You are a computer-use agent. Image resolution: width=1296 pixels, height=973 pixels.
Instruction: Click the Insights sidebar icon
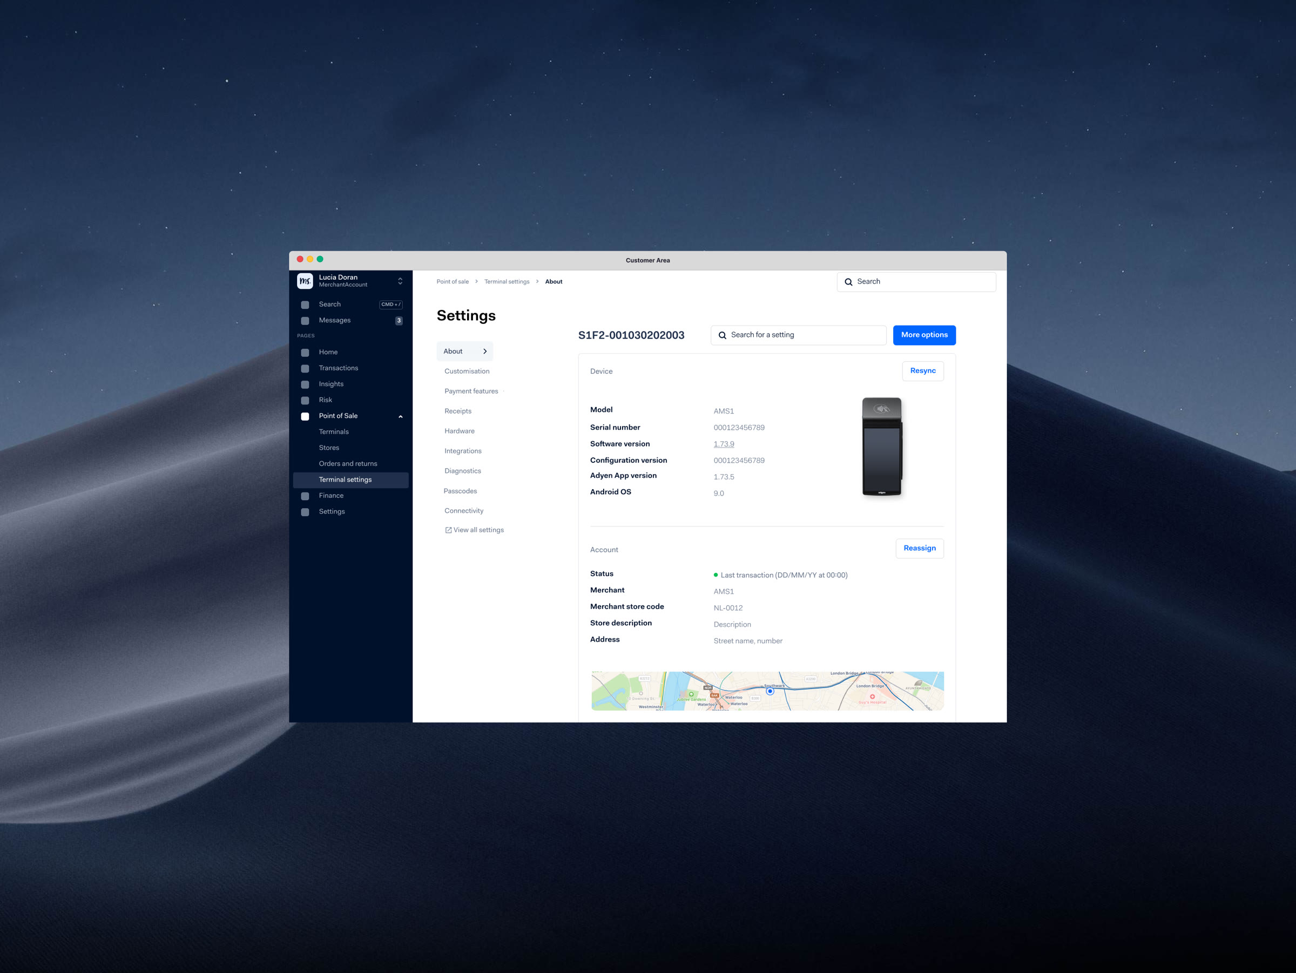pos(305,384)
